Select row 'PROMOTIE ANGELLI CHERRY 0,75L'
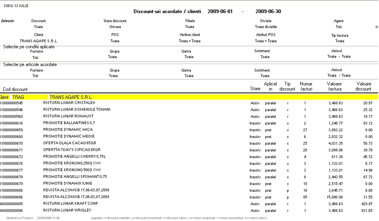Viewport: 379px width, 221px height. pos(189,157)
